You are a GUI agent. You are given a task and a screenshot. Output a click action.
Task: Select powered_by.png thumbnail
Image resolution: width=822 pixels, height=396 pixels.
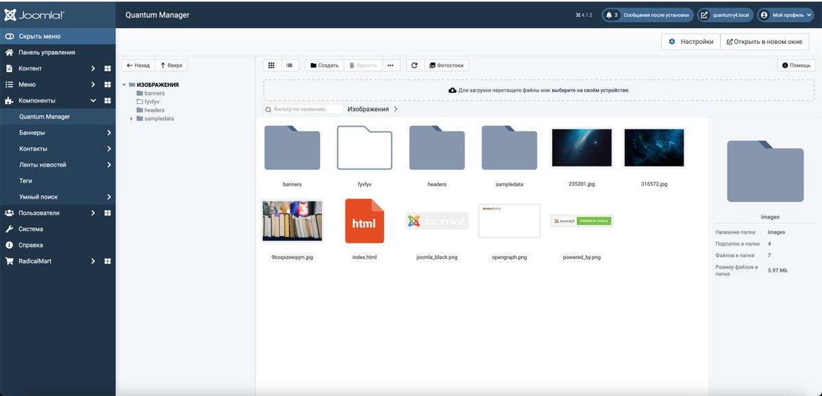tap(582, 221)
